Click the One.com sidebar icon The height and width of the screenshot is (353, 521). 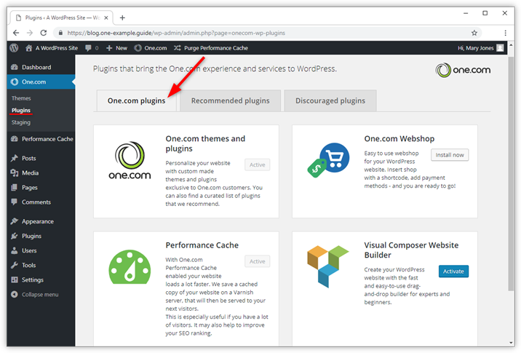coord(15,82)
